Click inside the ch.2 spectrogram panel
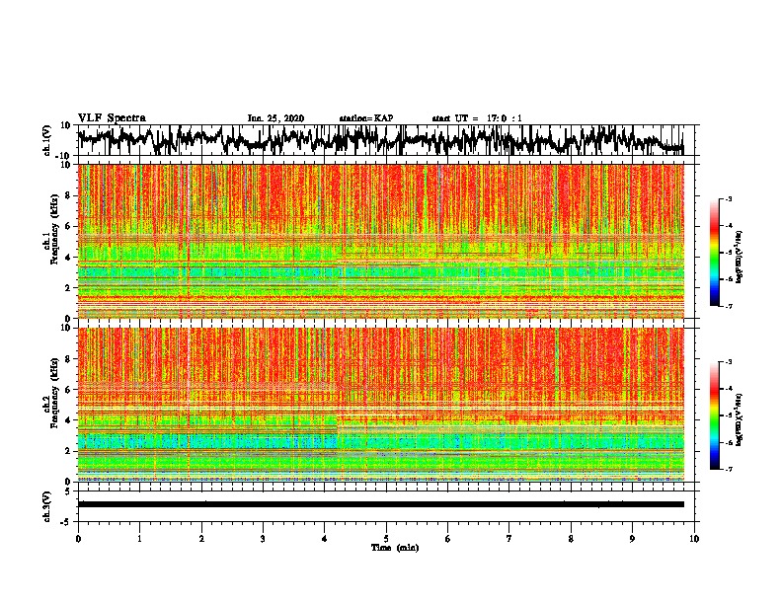This screenshot has width=782, height=604. pyautogui.click(x=380, y=405)
